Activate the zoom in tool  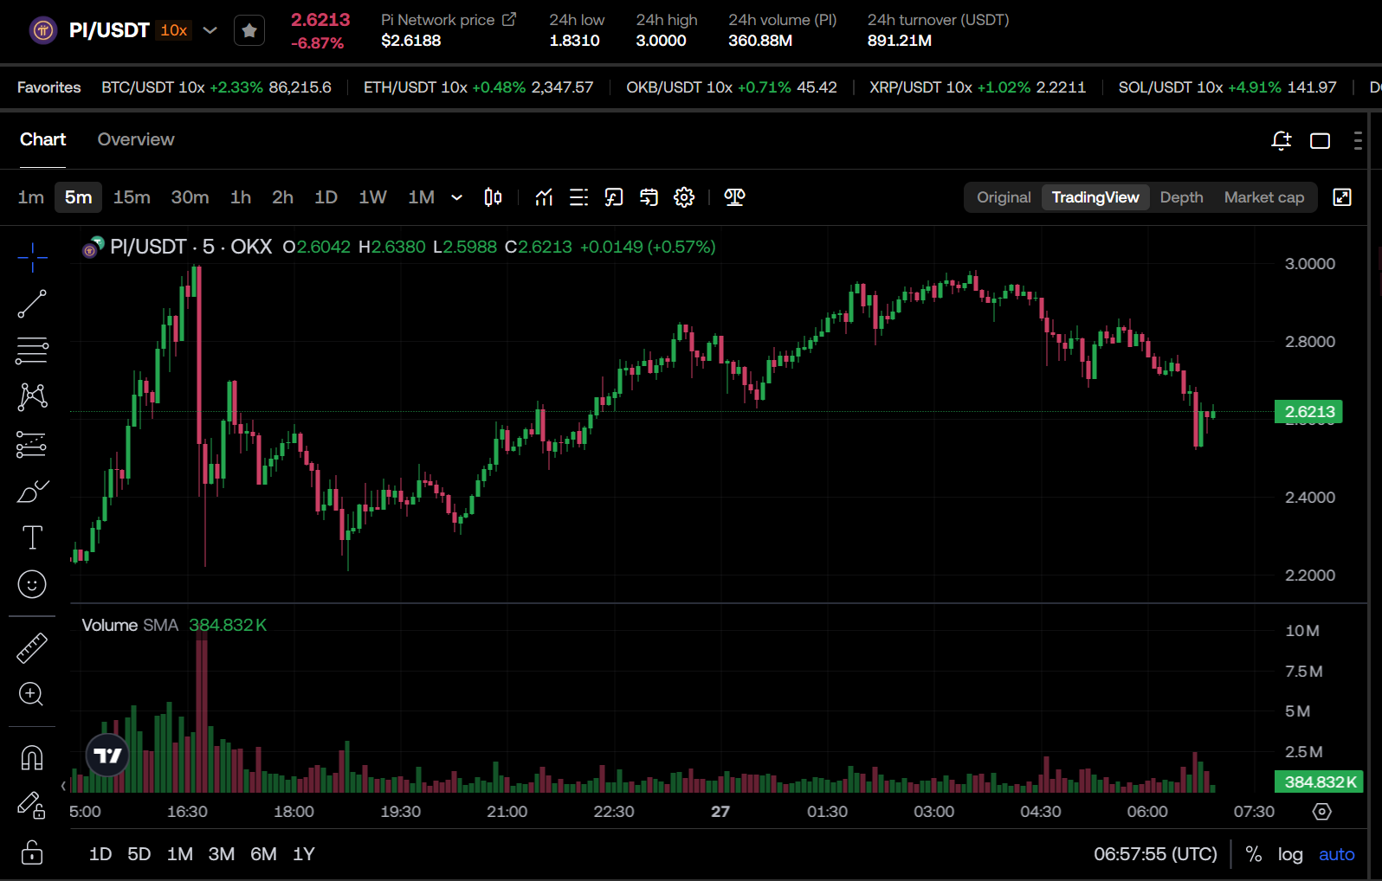(32, 694)
